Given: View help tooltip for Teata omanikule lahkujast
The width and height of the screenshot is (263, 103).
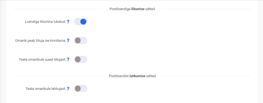Looking at the screenshot, I should [x=68, y=89].
